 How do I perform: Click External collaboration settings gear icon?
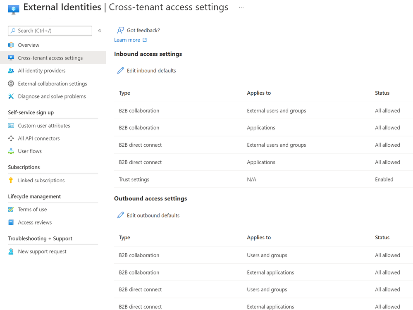click(x=11, y=83)
